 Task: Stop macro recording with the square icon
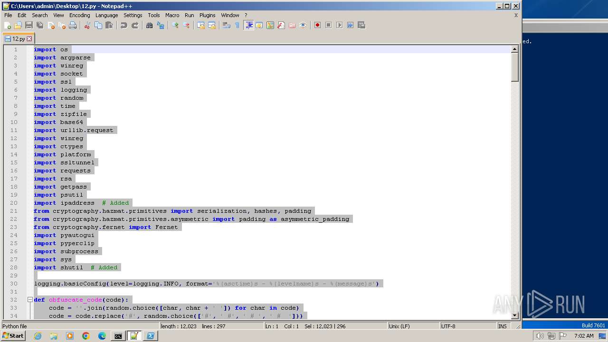point(329,25)
